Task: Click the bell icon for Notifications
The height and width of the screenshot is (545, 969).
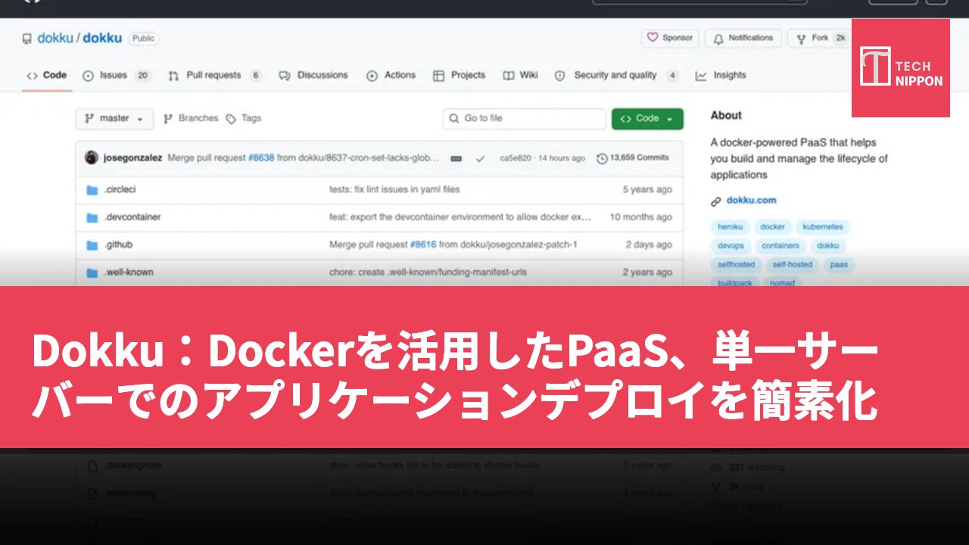Action: 718,39
